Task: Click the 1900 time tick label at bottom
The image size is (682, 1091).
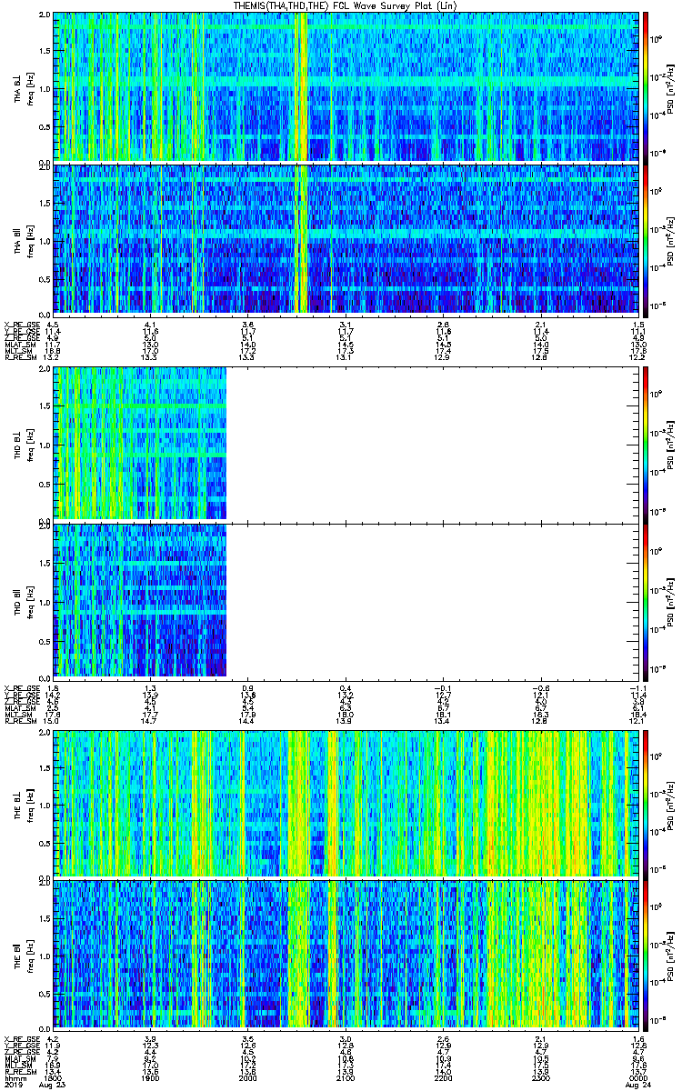Action: pos(151,1077)
